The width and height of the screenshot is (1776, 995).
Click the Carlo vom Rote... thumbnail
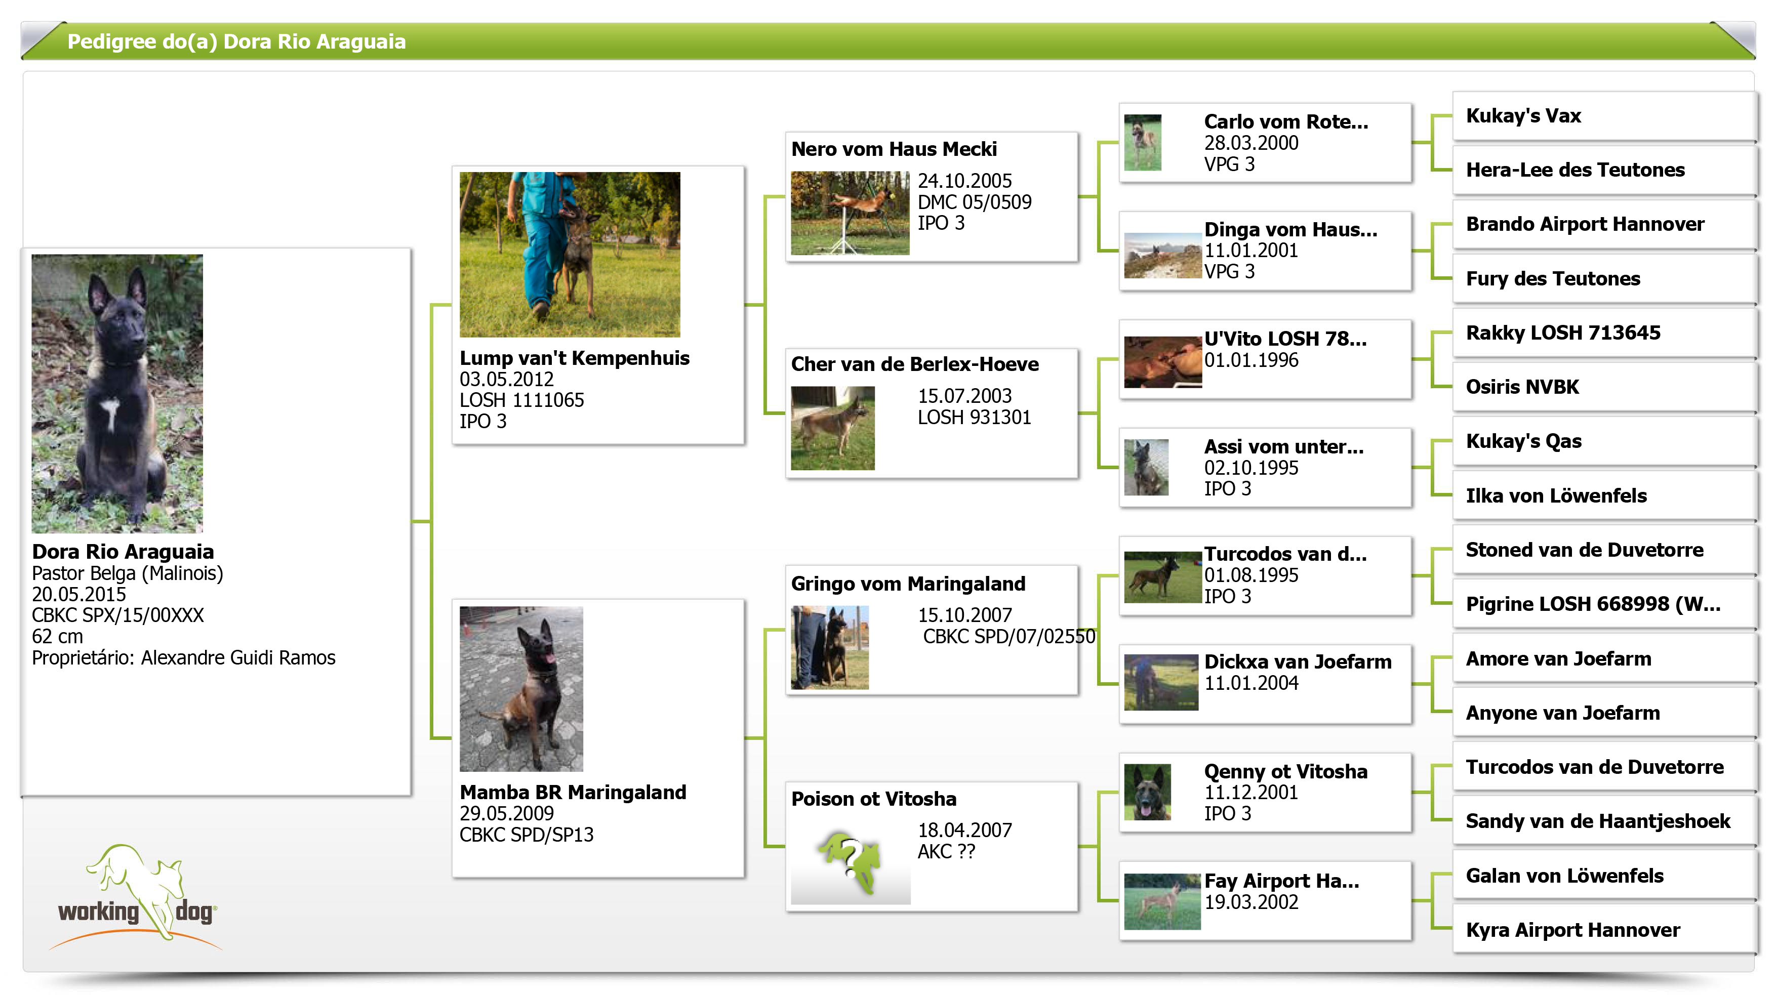1143,143
